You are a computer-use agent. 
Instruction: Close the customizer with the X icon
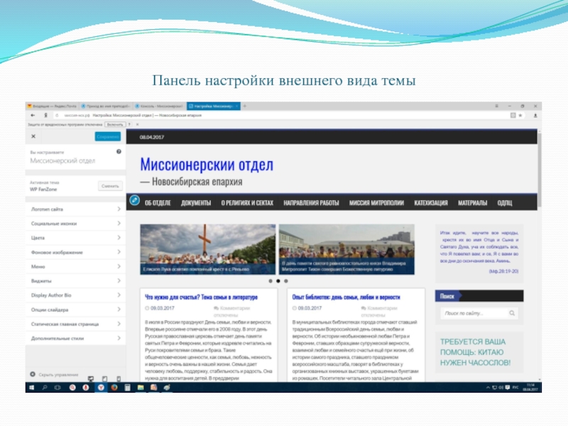click(33, 136)
